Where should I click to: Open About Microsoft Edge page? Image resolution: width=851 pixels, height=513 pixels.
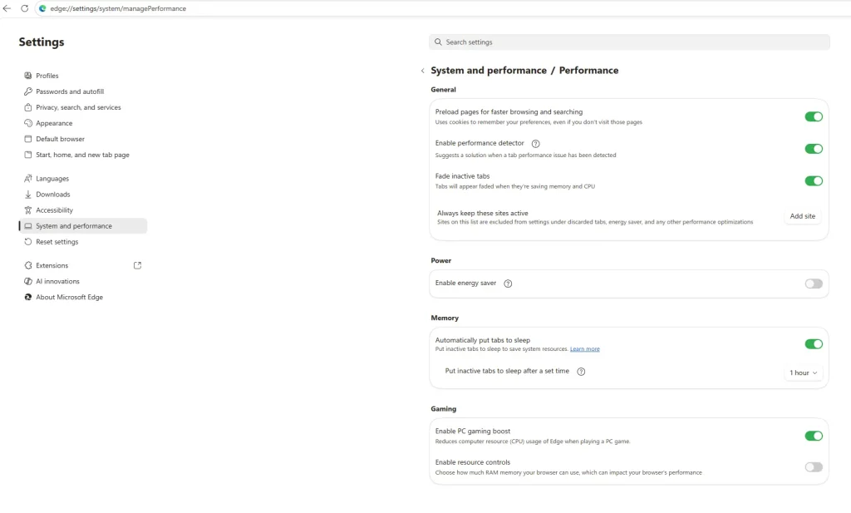click(70, 297)
